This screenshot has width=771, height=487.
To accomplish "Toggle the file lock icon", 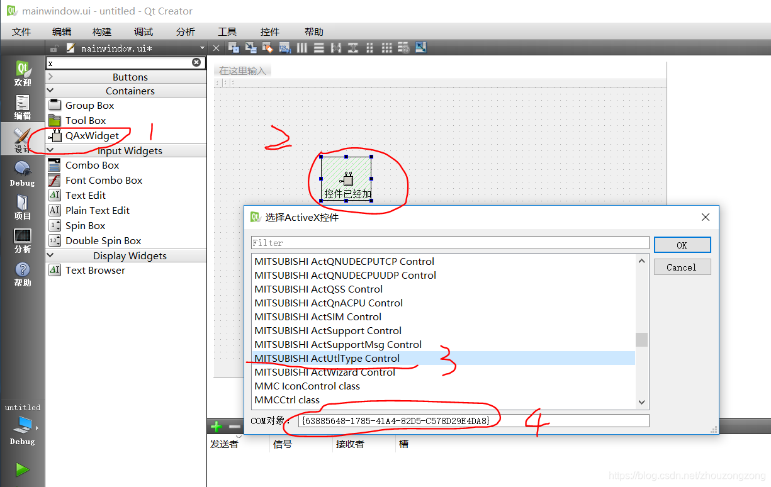I will tap(55, 48).
